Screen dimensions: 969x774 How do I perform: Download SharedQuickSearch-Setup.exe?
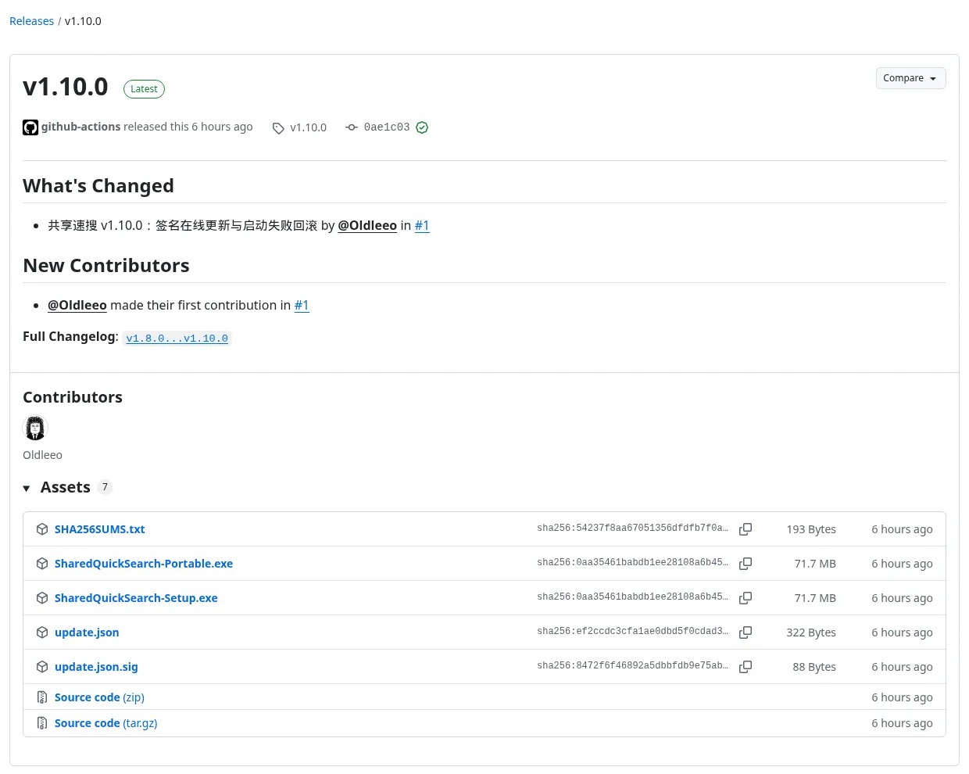(136, 598)
